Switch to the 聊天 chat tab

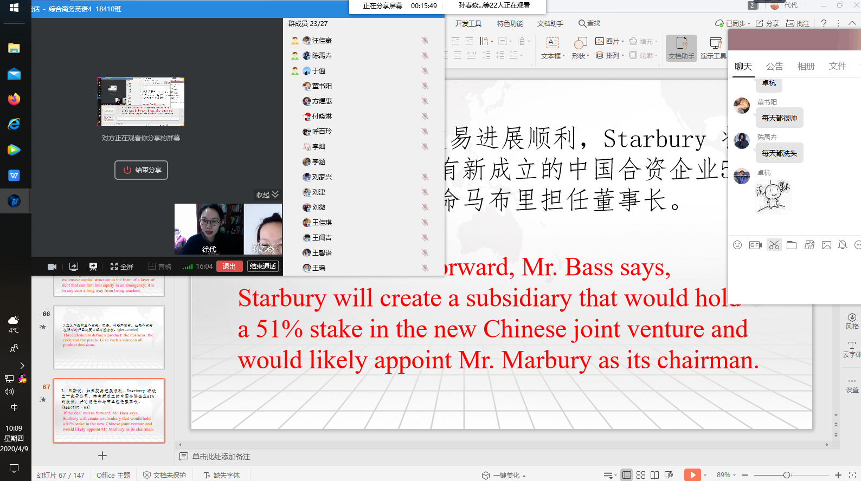(x=743, y=67)
